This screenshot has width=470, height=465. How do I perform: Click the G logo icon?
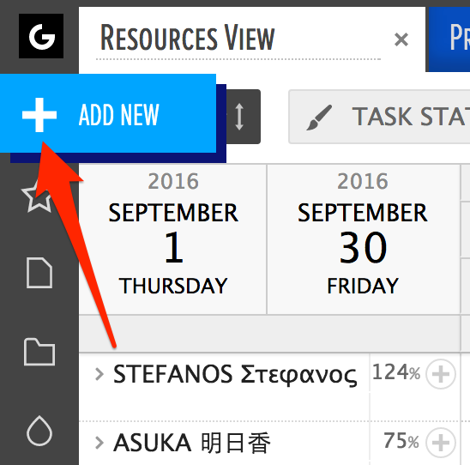coord(41,36)
